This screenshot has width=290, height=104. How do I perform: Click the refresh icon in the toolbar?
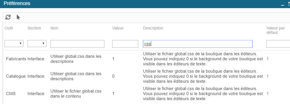(8, 17)
